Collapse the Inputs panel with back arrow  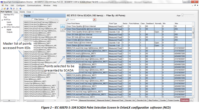click(x=22, y=16)
